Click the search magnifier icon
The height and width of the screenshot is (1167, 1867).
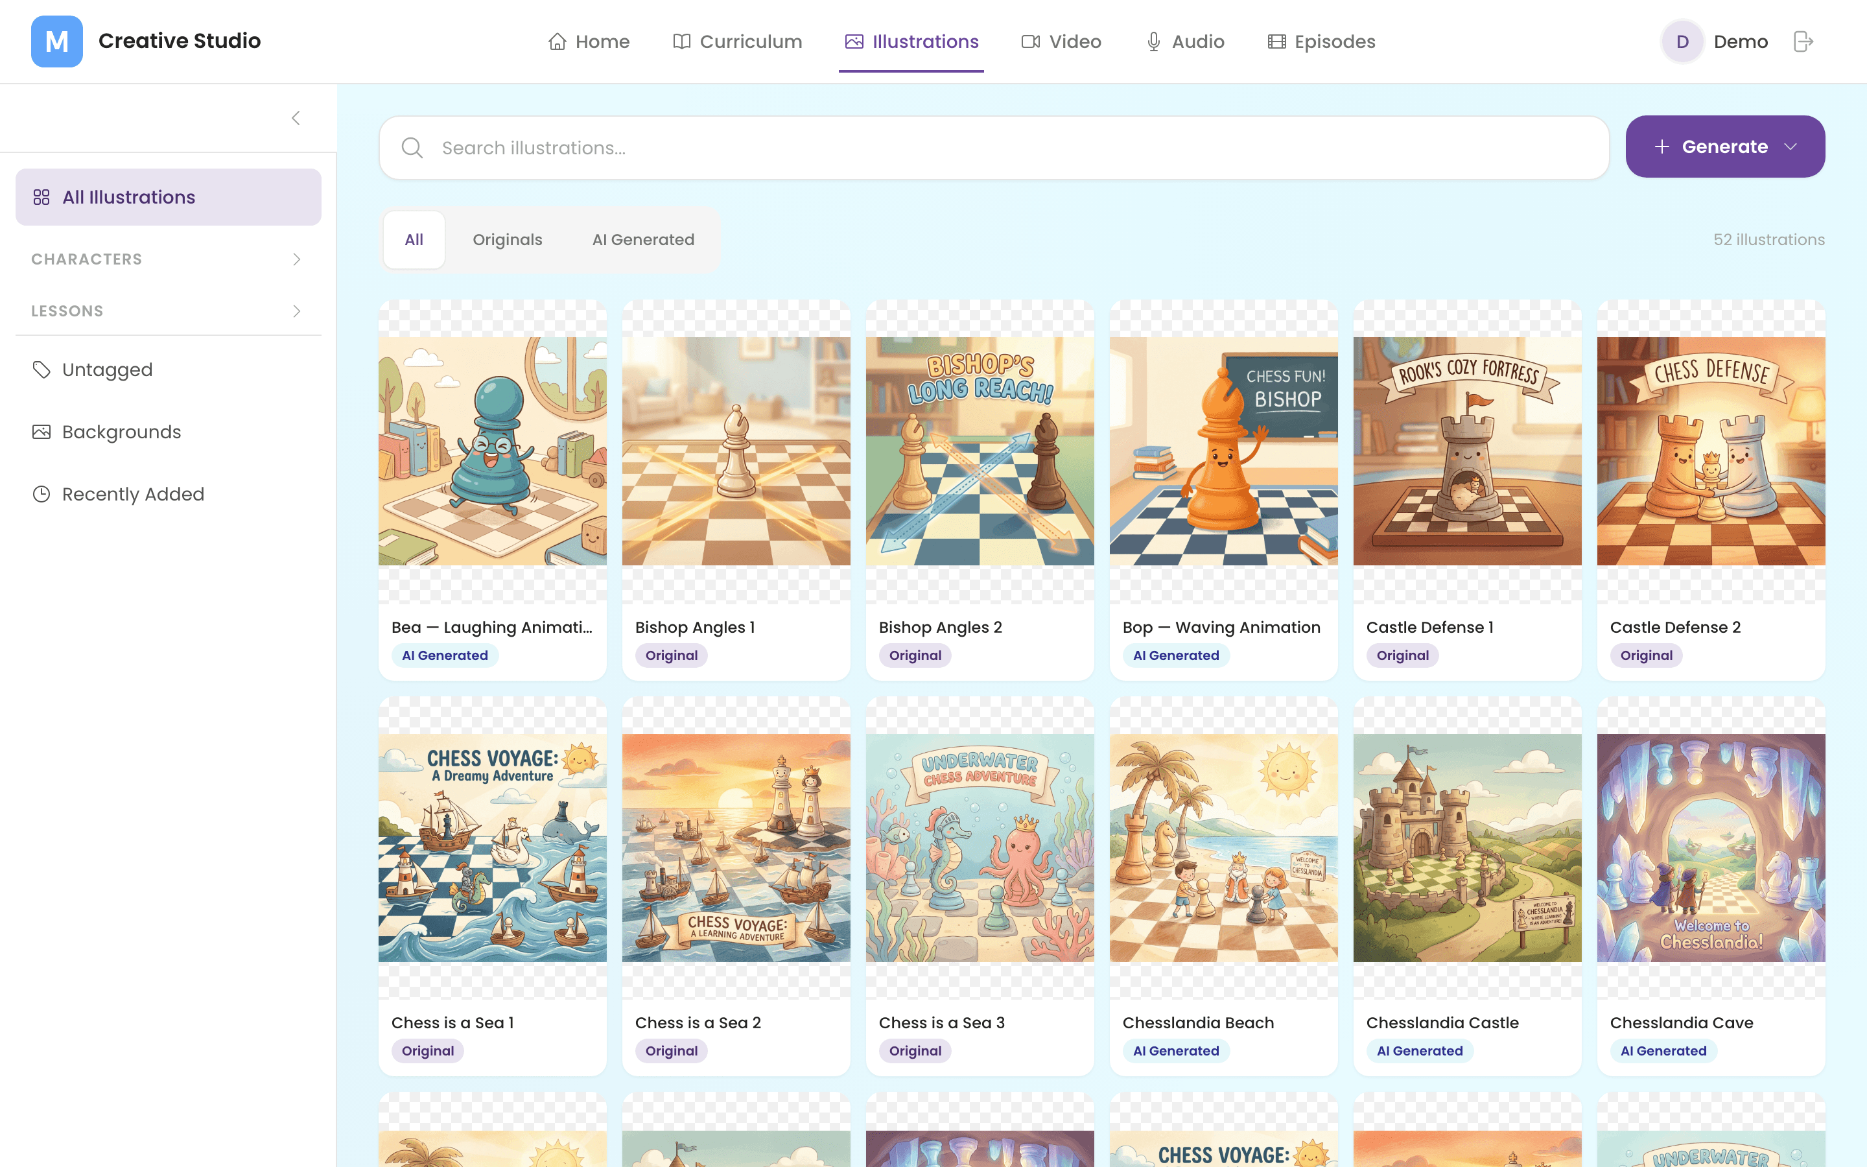pos(412,147)
